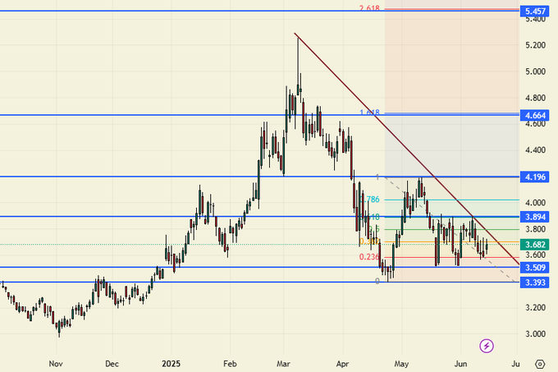Click the Jun date on time axis
The height and width of the screenshot is (372, 558).
coord(462,363)
